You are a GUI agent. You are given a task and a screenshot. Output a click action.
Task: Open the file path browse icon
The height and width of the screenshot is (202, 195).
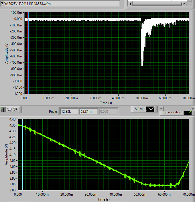point(2,3)
